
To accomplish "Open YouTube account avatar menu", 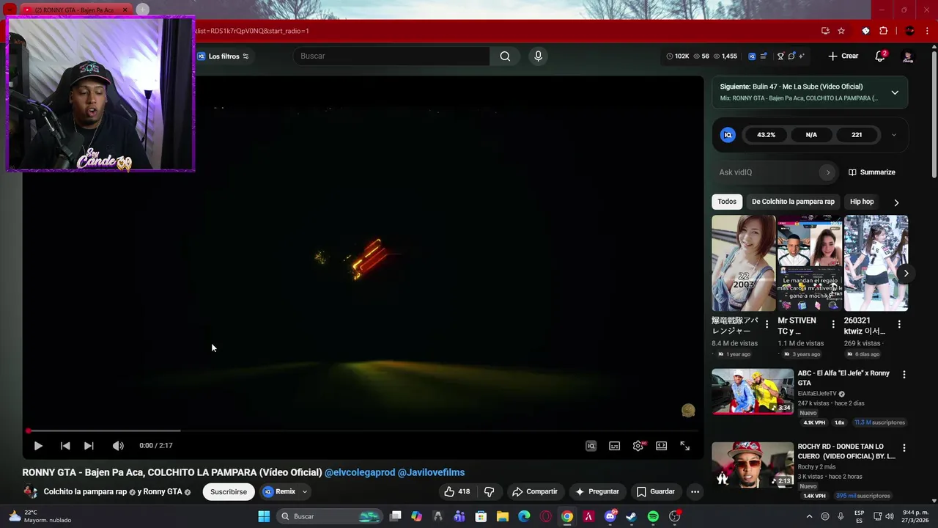I will pos(908,56).
